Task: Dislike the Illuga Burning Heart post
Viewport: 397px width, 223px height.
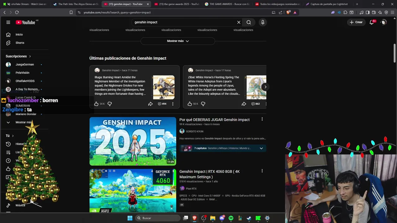Action: click(109, 104)
